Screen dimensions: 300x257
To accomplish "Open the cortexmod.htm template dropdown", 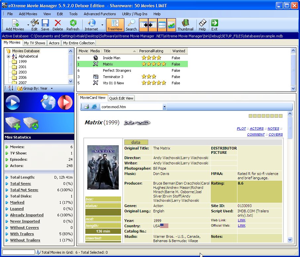I will [x=164, y=107].
